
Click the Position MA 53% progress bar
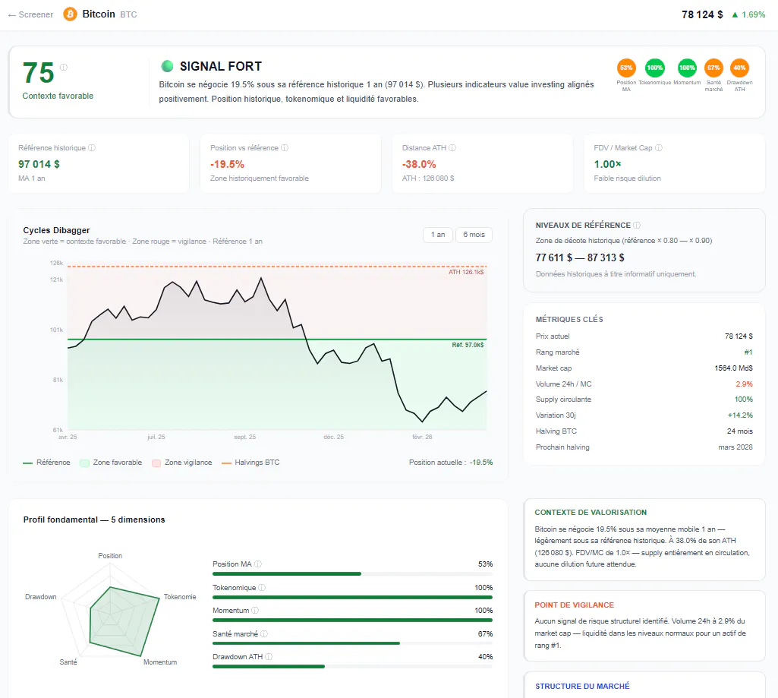(x=352, y=574)
